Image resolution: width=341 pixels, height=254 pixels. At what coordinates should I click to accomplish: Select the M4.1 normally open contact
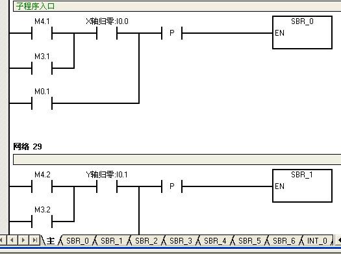(x=42, y=33)
